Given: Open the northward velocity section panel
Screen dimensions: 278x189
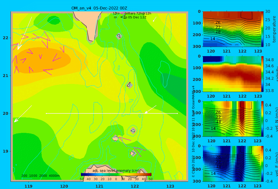Looking at the screenshot, I should [x=232, y=119].
